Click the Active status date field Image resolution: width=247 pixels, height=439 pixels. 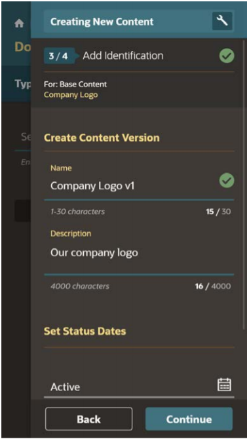click(139, 387)
